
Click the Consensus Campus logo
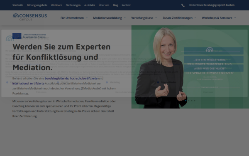[x=30, y=17]
